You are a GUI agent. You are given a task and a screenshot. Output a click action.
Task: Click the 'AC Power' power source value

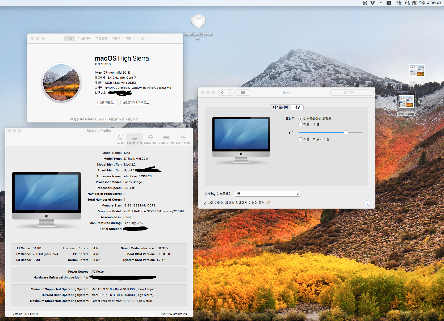click(x=98, y=272)
